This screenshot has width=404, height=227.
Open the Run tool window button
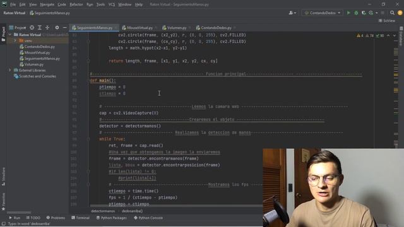[15, 218]
